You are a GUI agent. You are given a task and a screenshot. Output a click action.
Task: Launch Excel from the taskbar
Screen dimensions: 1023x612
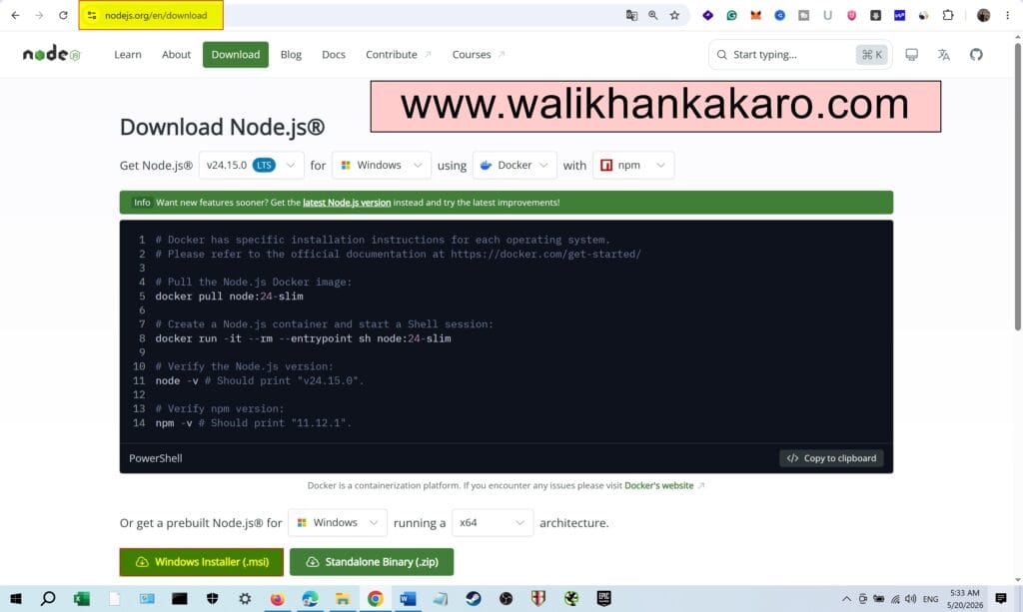[x=82, y=598]
